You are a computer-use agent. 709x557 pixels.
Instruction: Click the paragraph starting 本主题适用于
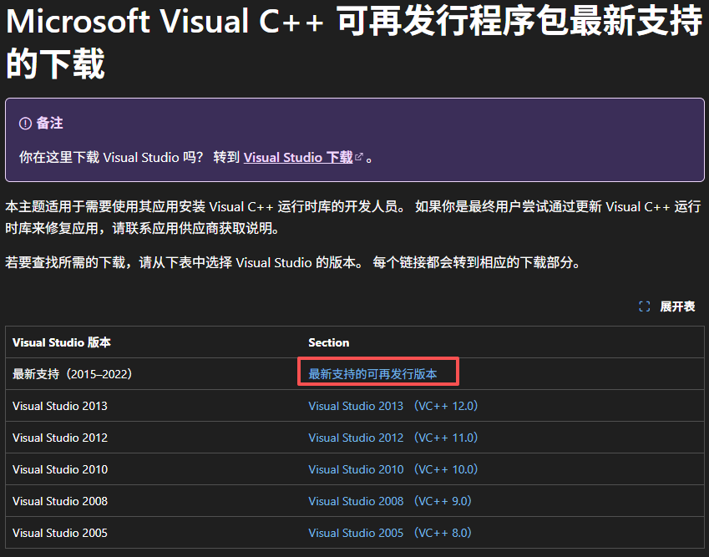click(x=352, y=217)
